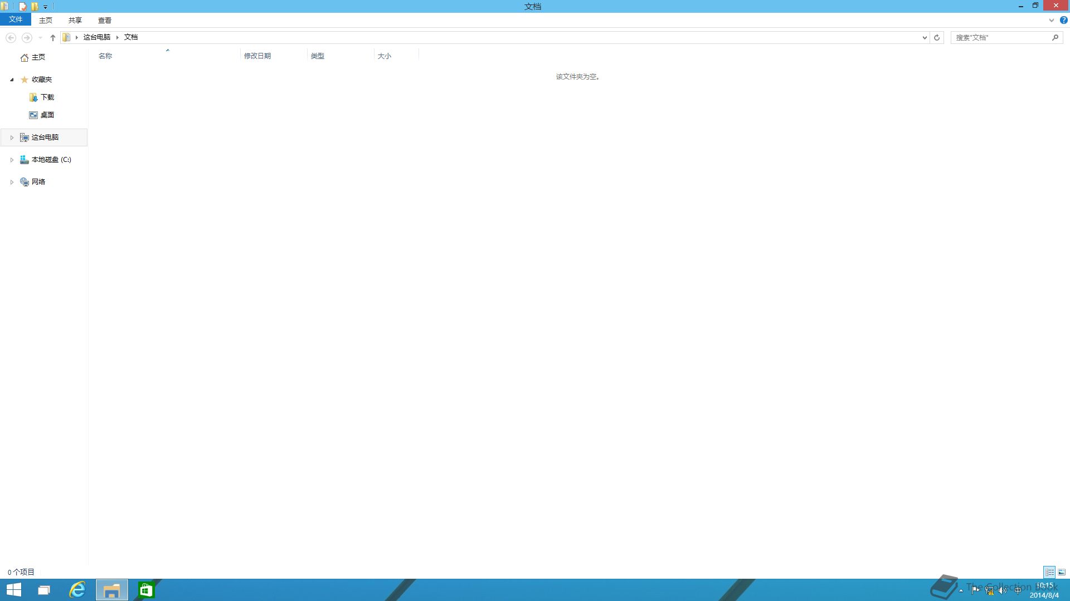
Task: Open Action Center flag icon in tray
Action: pyautogui.click(x=975, y=590)
